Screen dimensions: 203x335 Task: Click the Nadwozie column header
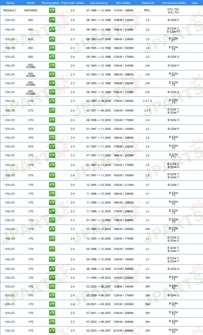(147, 3)
